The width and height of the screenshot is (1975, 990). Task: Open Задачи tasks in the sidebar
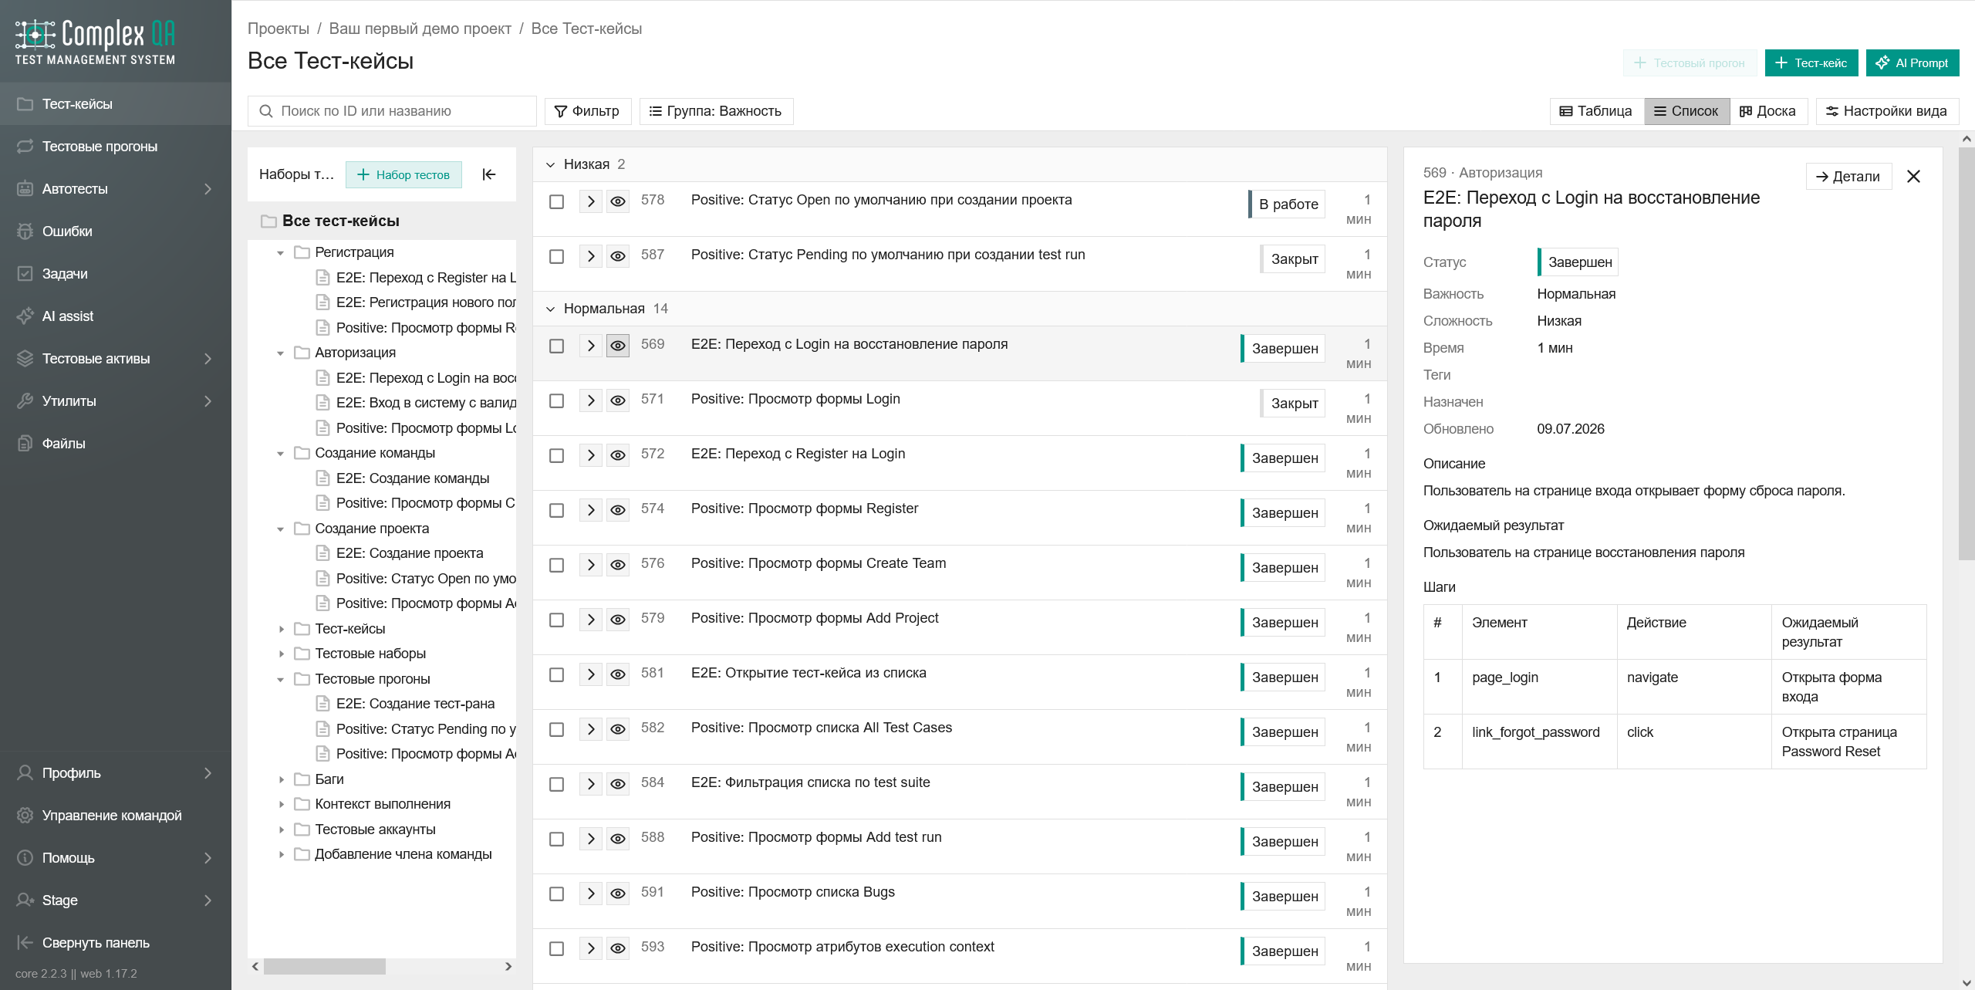click(x=116, y=273)
